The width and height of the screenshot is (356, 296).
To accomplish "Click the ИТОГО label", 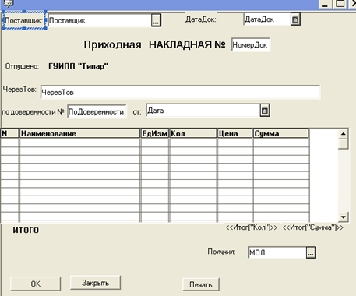I will pyautogui.click(x=26, y=230).
